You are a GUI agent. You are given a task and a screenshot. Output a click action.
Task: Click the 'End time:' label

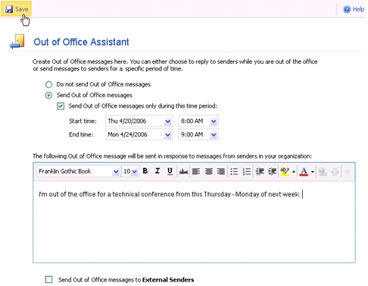point(81,134)
